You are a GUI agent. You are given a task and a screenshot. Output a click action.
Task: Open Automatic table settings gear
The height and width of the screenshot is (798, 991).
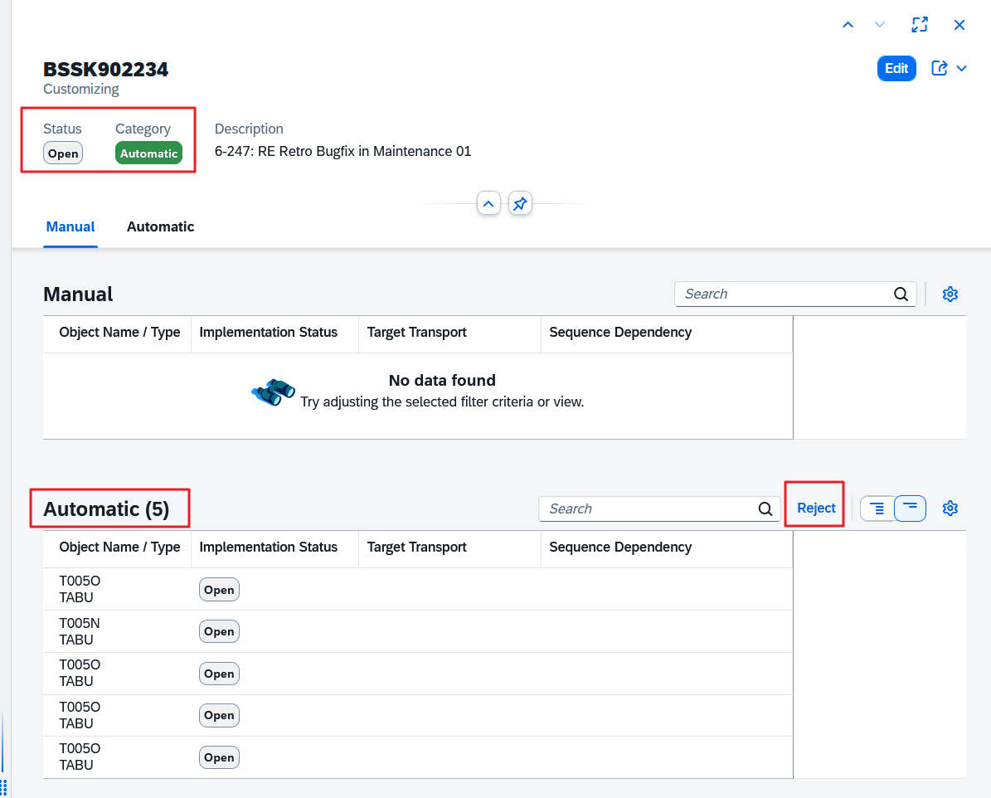pyautogui.click(x=950, y=508)
